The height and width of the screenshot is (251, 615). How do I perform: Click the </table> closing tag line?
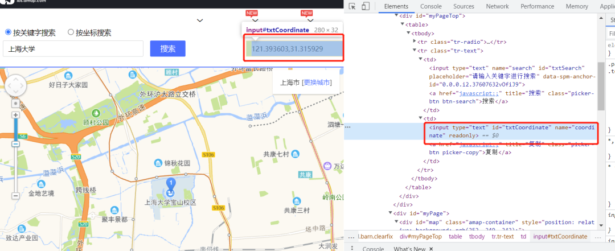tap(418, 187)
